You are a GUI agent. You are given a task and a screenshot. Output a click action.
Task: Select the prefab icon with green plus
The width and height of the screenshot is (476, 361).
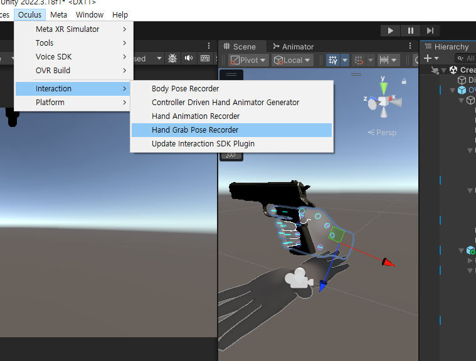pyautogui.click(x=471, y=250)
